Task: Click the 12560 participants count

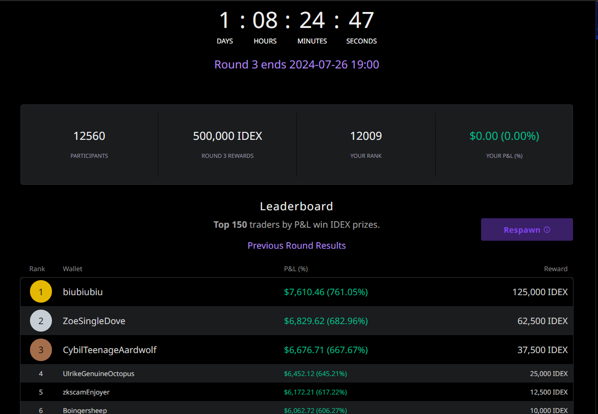Action: point(89,136)
